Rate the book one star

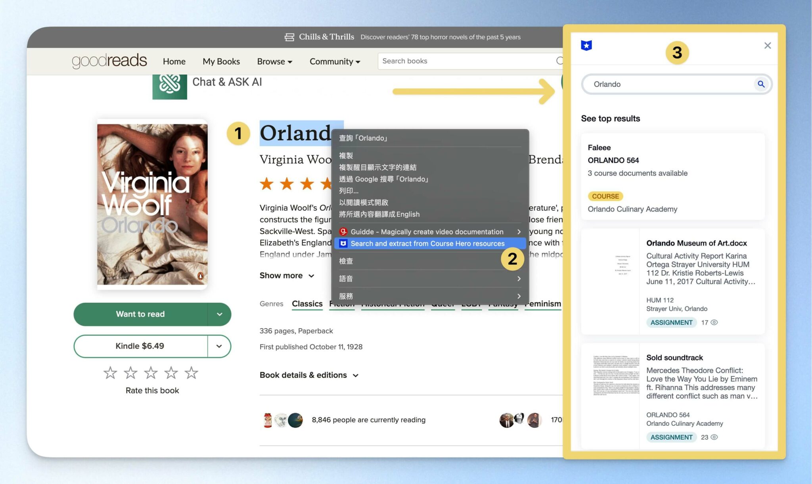point(110,373)
